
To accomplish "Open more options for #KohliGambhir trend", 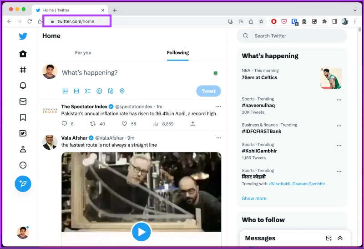I will 339,145.
